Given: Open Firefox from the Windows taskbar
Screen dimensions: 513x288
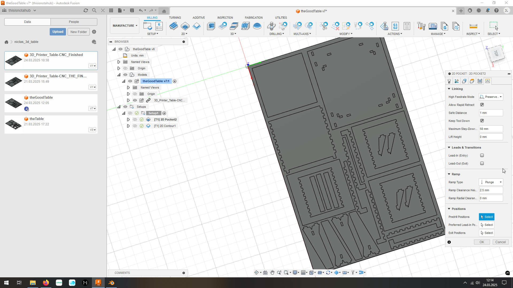Looking at the screenshot, I should pos(46,283).
